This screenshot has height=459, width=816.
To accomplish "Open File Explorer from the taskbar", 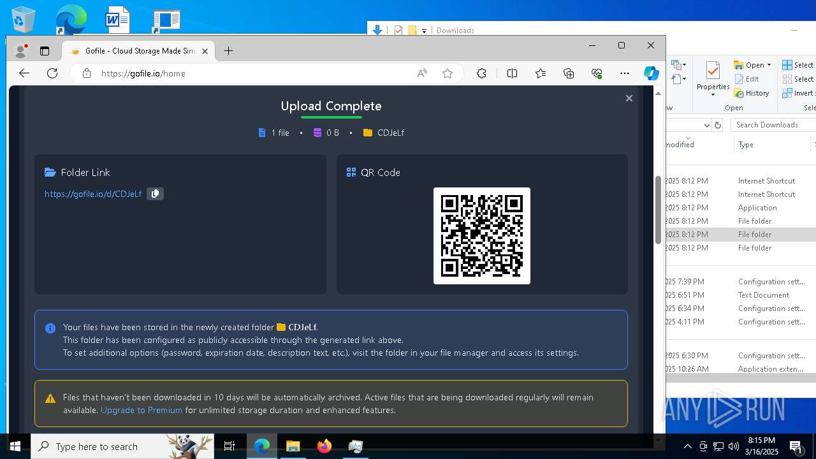I will click(293, 446).
